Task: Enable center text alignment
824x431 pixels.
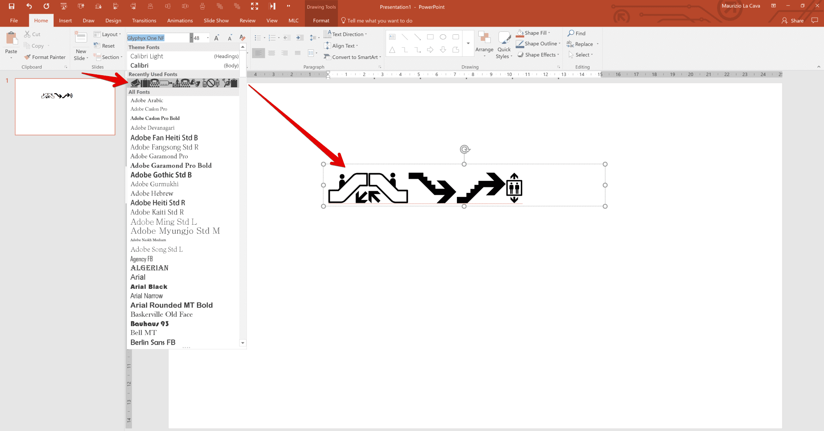Action: [x=271, y=53]
